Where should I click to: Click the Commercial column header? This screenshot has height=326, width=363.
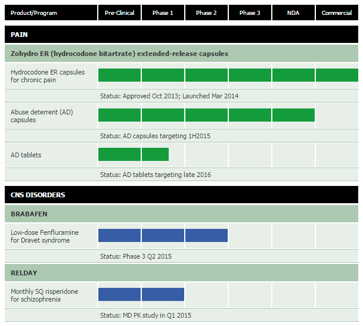click(x=337, y=13)
